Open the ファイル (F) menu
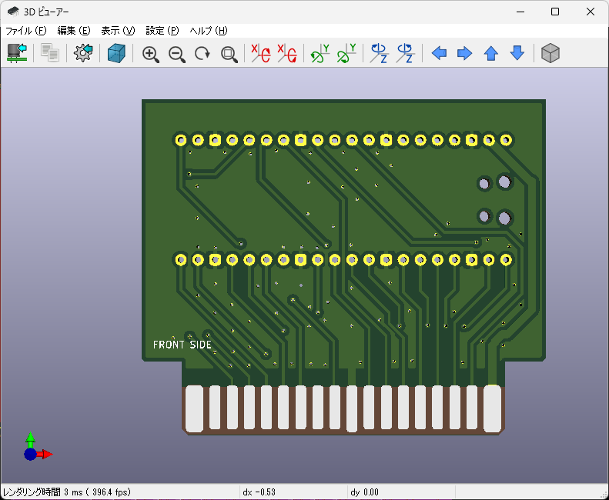609x500 pixels. 25,31
